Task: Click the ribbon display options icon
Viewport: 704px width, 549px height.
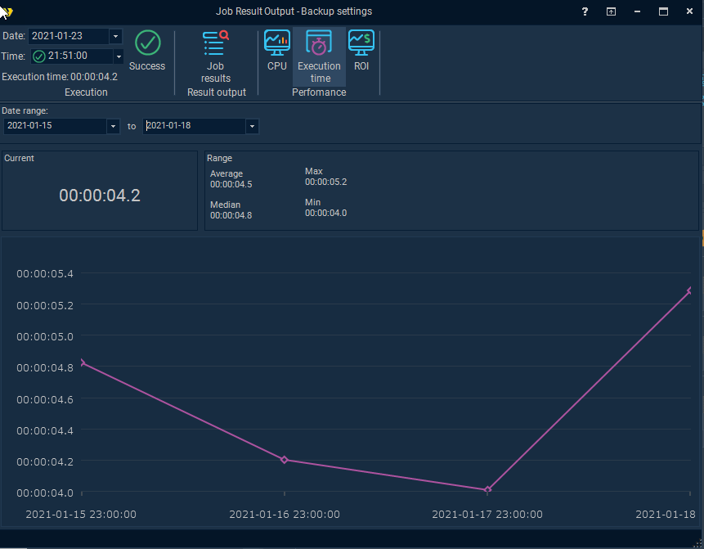Action: pyautogui.click(x=611, y=11)
